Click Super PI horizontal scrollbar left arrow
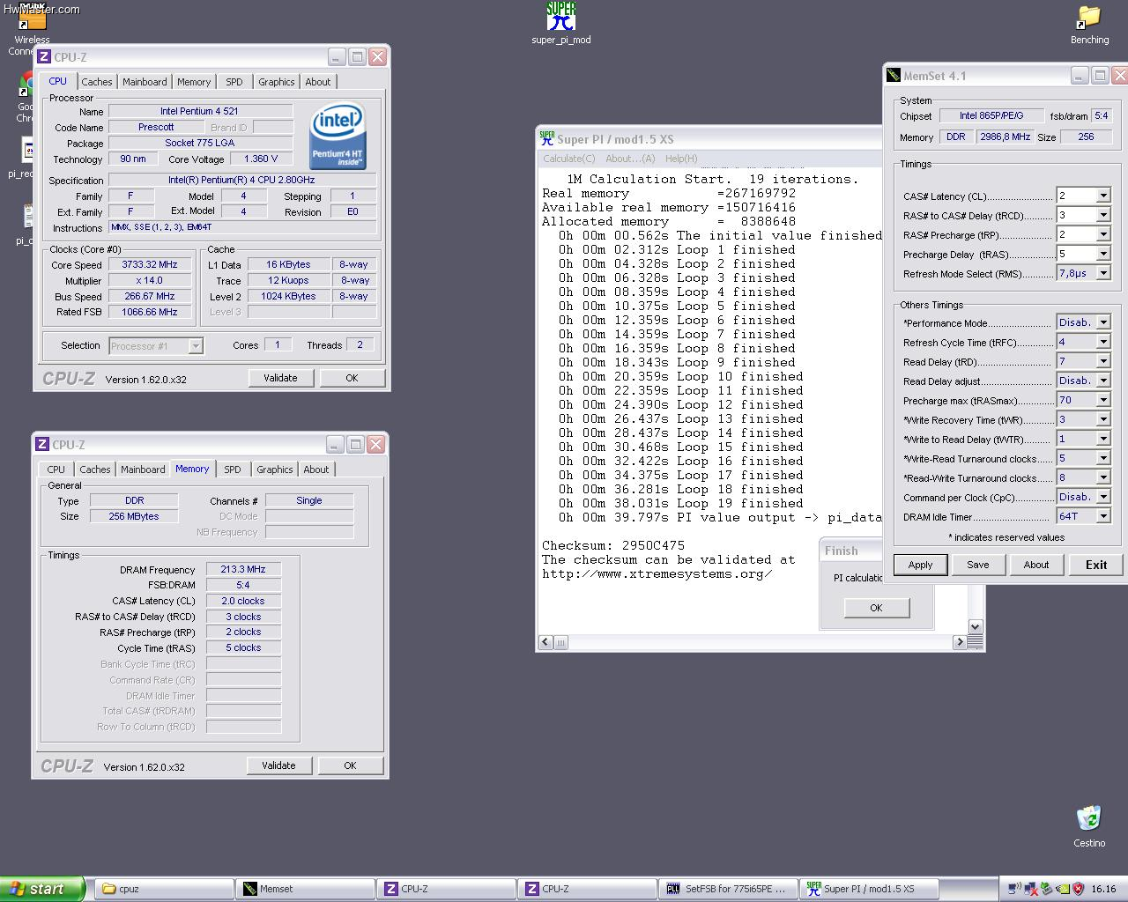 (545, 642)
